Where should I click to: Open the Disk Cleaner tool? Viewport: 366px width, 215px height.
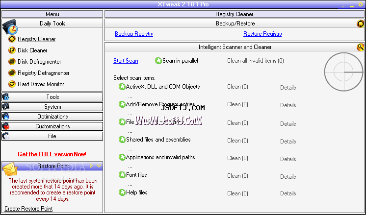click(x=32, y=50)
